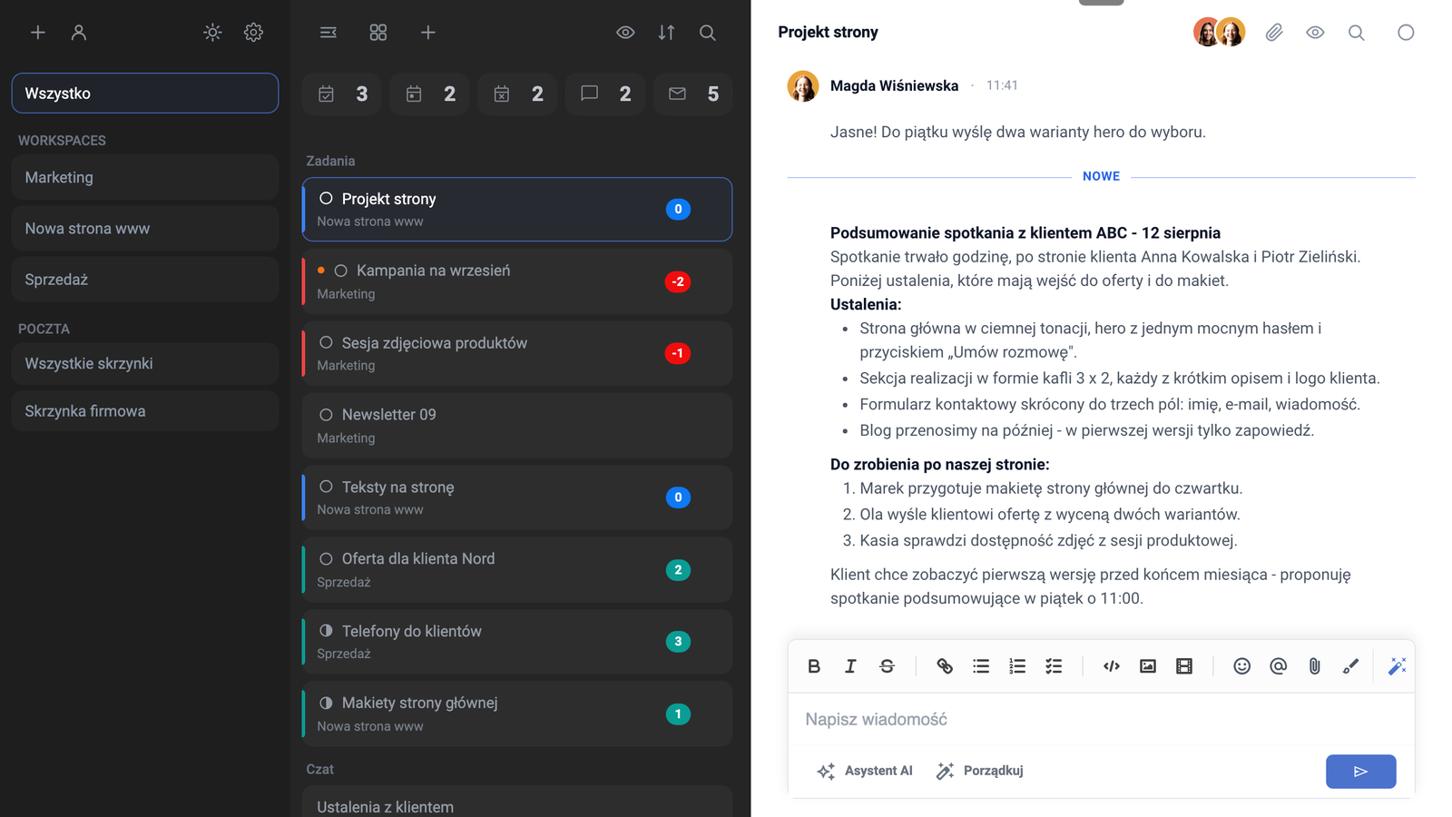Image resolution: width=1452 pixels, height=817 pixels.
Task: Apply bold formatting in the editor
Action: coord(814,666)
